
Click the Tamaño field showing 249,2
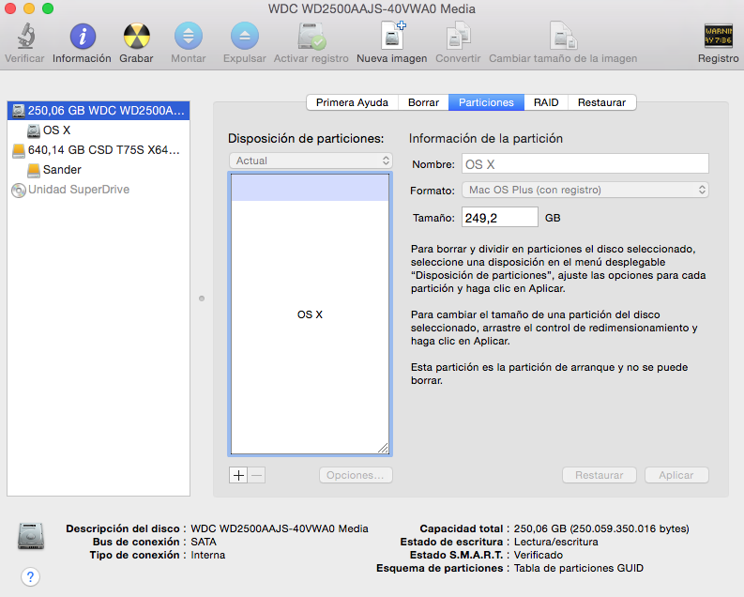click(500, 218)
